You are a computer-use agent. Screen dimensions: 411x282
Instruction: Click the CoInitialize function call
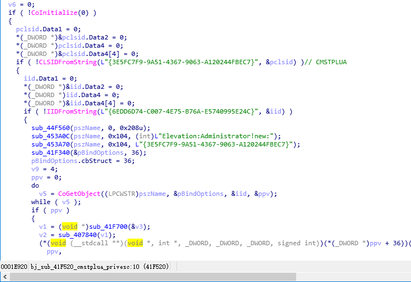(x=54, y=13)
